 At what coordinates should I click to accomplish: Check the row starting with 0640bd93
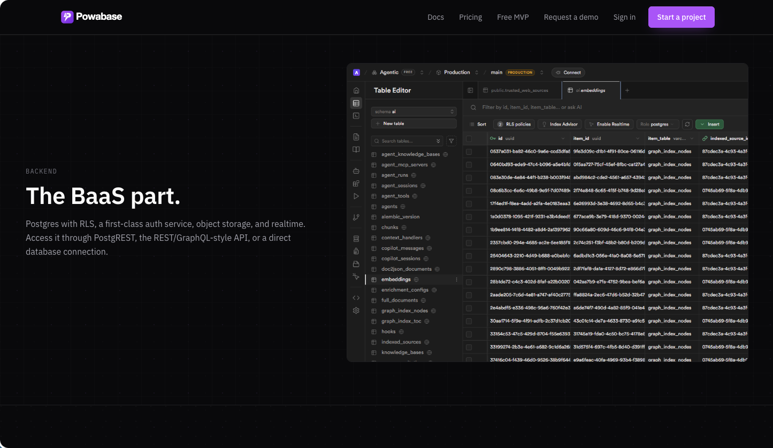469,164
